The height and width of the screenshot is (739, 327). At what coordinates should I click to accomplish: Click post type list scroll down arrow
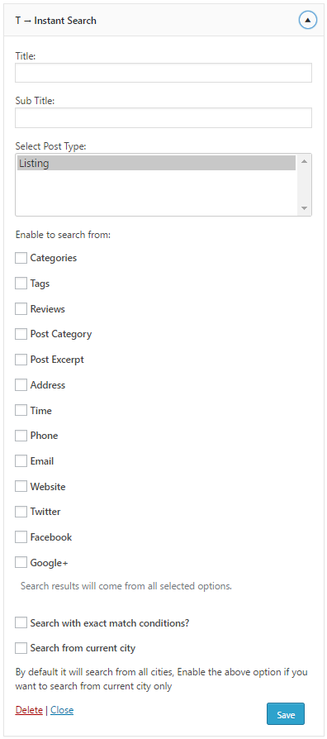point(304,207)
